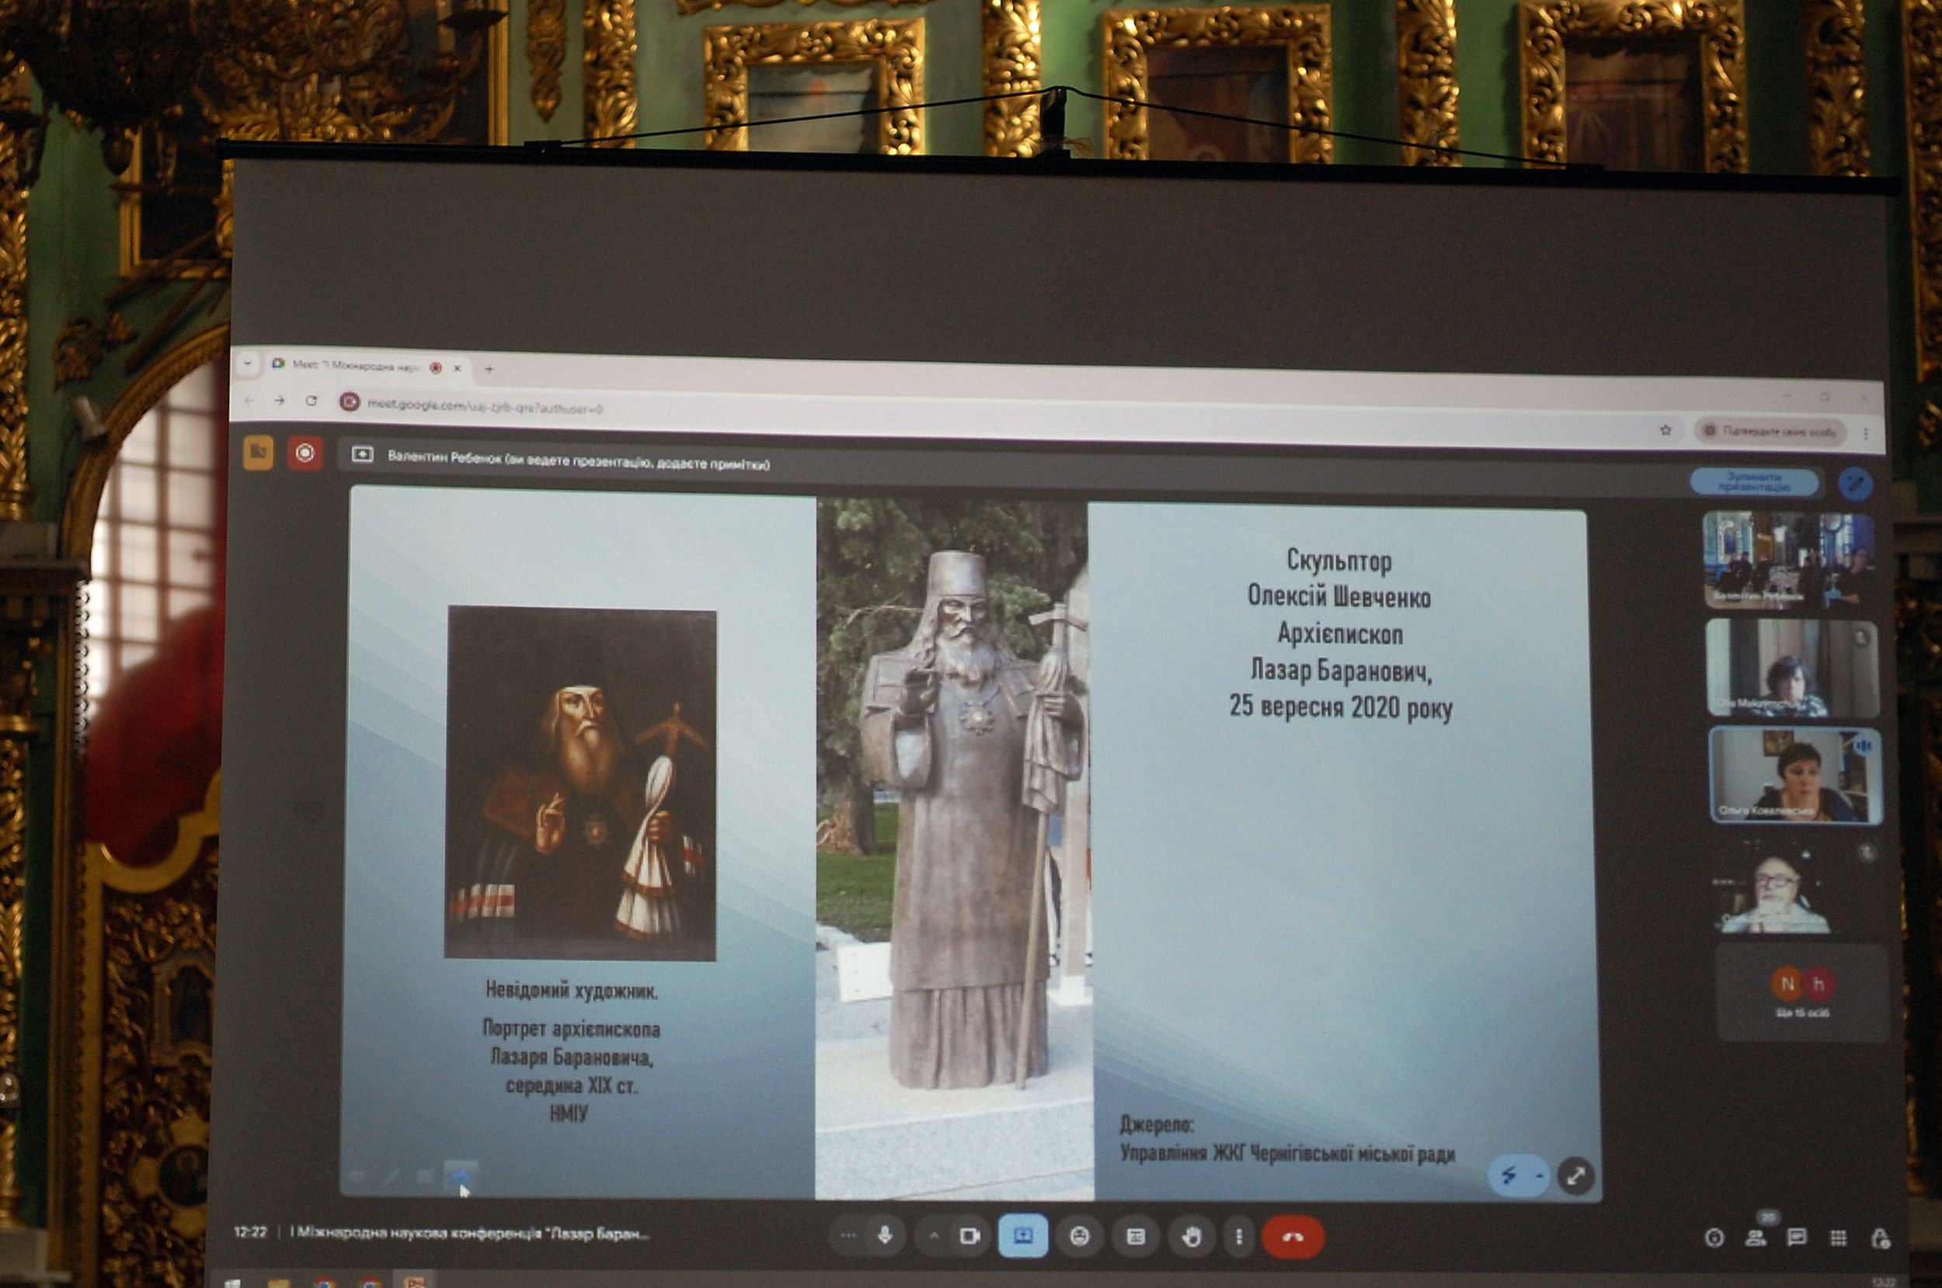Click slide heading 'Олексій Шевченко'
Image resolution: width=1942 pixels, height=1288 pixels.
click(1338, 596)
